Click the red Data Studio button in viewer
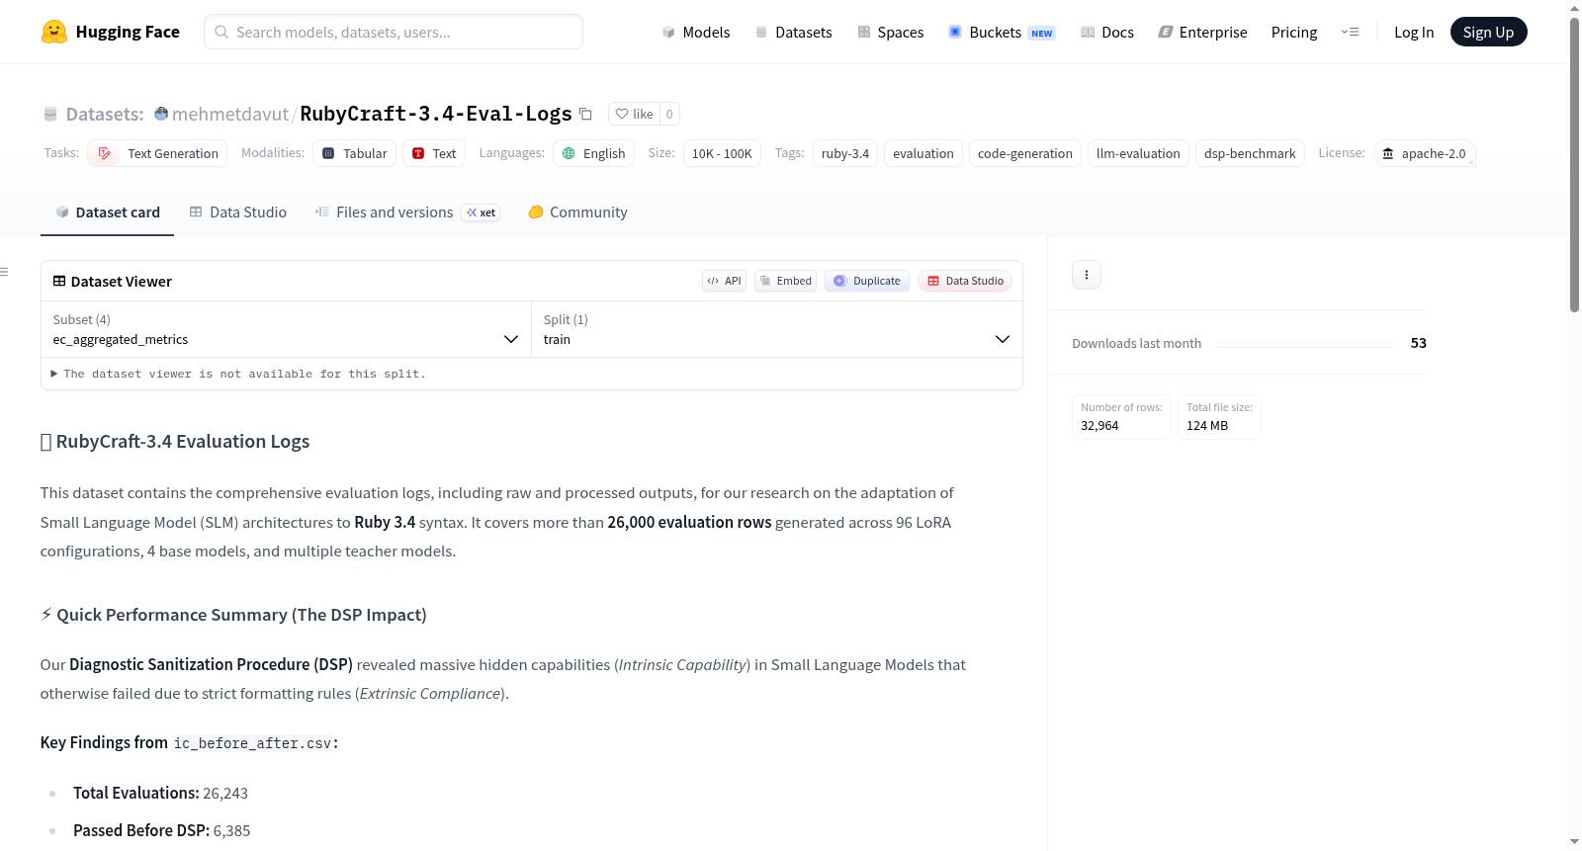The height and width of the screenshot is (851, 1582). tap(965, 281)
